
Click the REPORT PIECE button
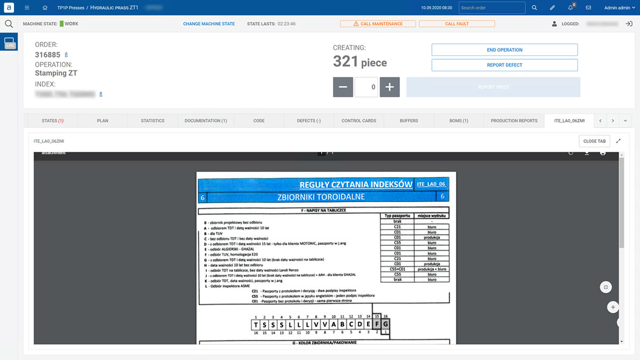(493, 87)
